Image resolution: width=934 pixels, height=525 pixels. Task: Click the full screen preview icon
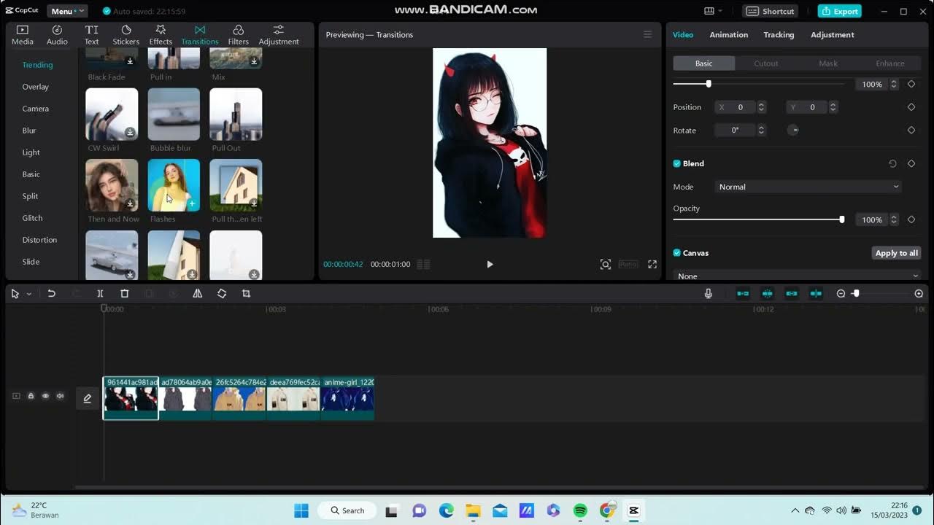point(652,264)
